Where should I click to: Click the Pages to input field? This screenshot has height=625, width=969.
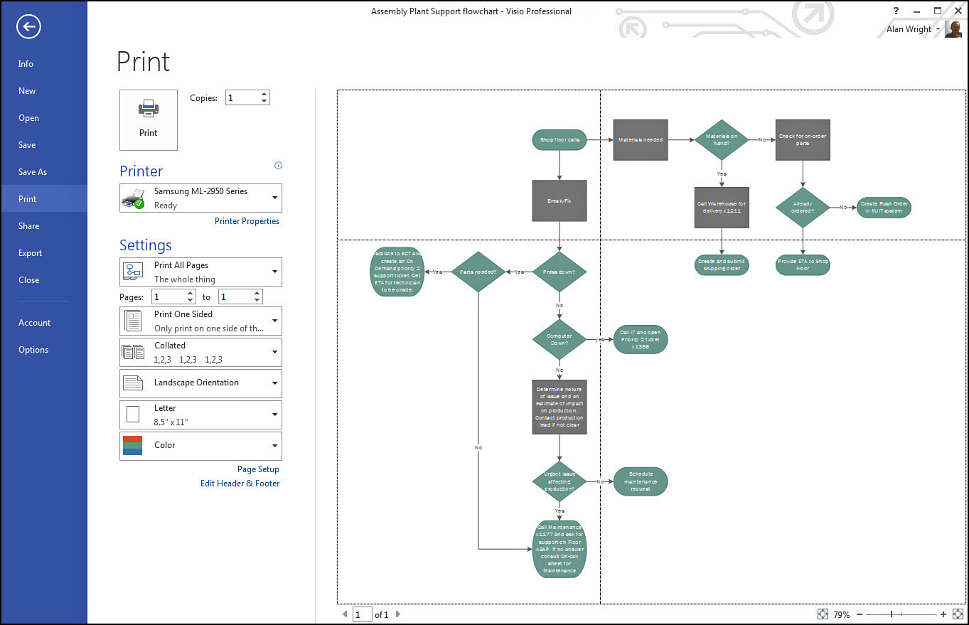click(x=235, y=297)
